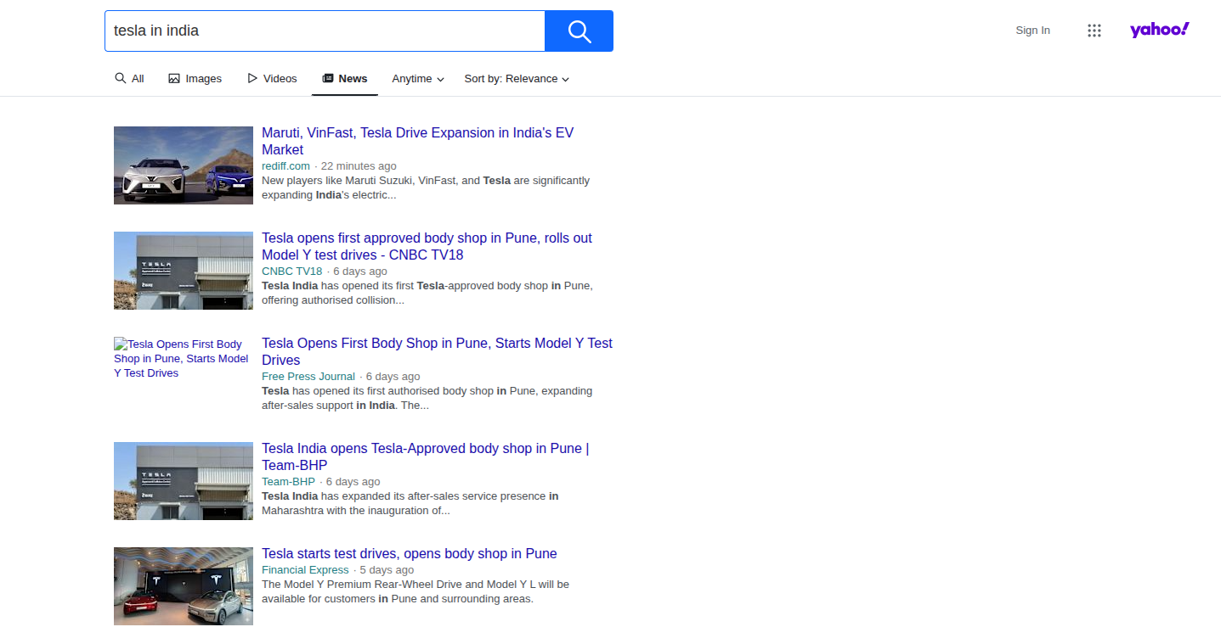Click snippet about Model Y Premium Rear-Wheel Drive
Image resolution: width=1221 pixels, height=627 pixels.
[415, 591]
